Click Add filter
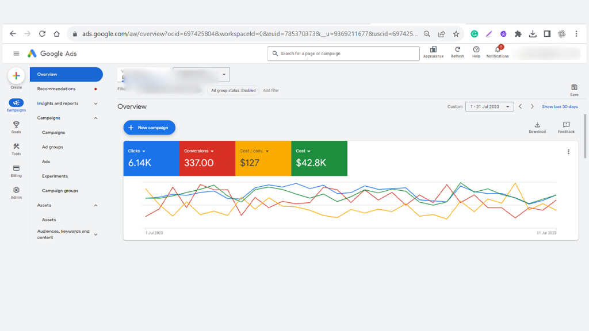Image resolution: width=589 pixels, height=331 pixels. (271, 90)
